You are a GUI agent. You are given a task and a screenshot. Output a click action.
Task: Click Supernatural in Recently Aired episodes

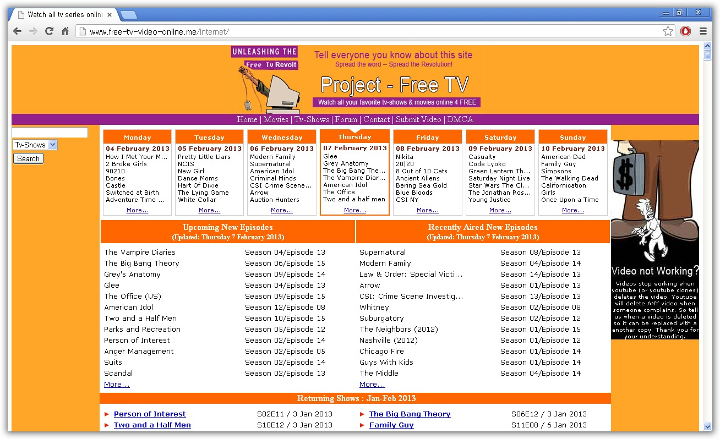[383, 253]
